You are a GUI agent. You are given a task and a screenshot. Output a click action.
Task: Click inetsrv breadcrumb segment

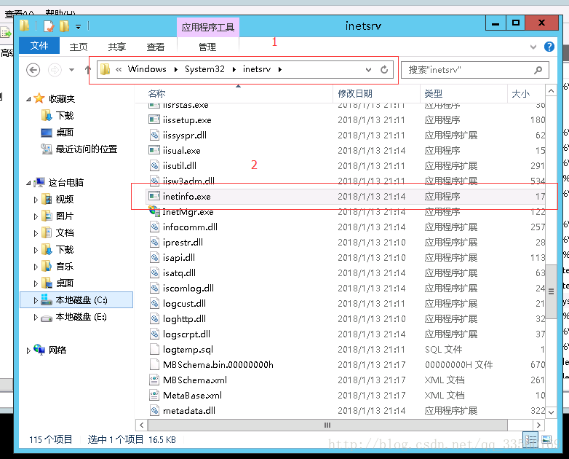[x=257, y=69]
